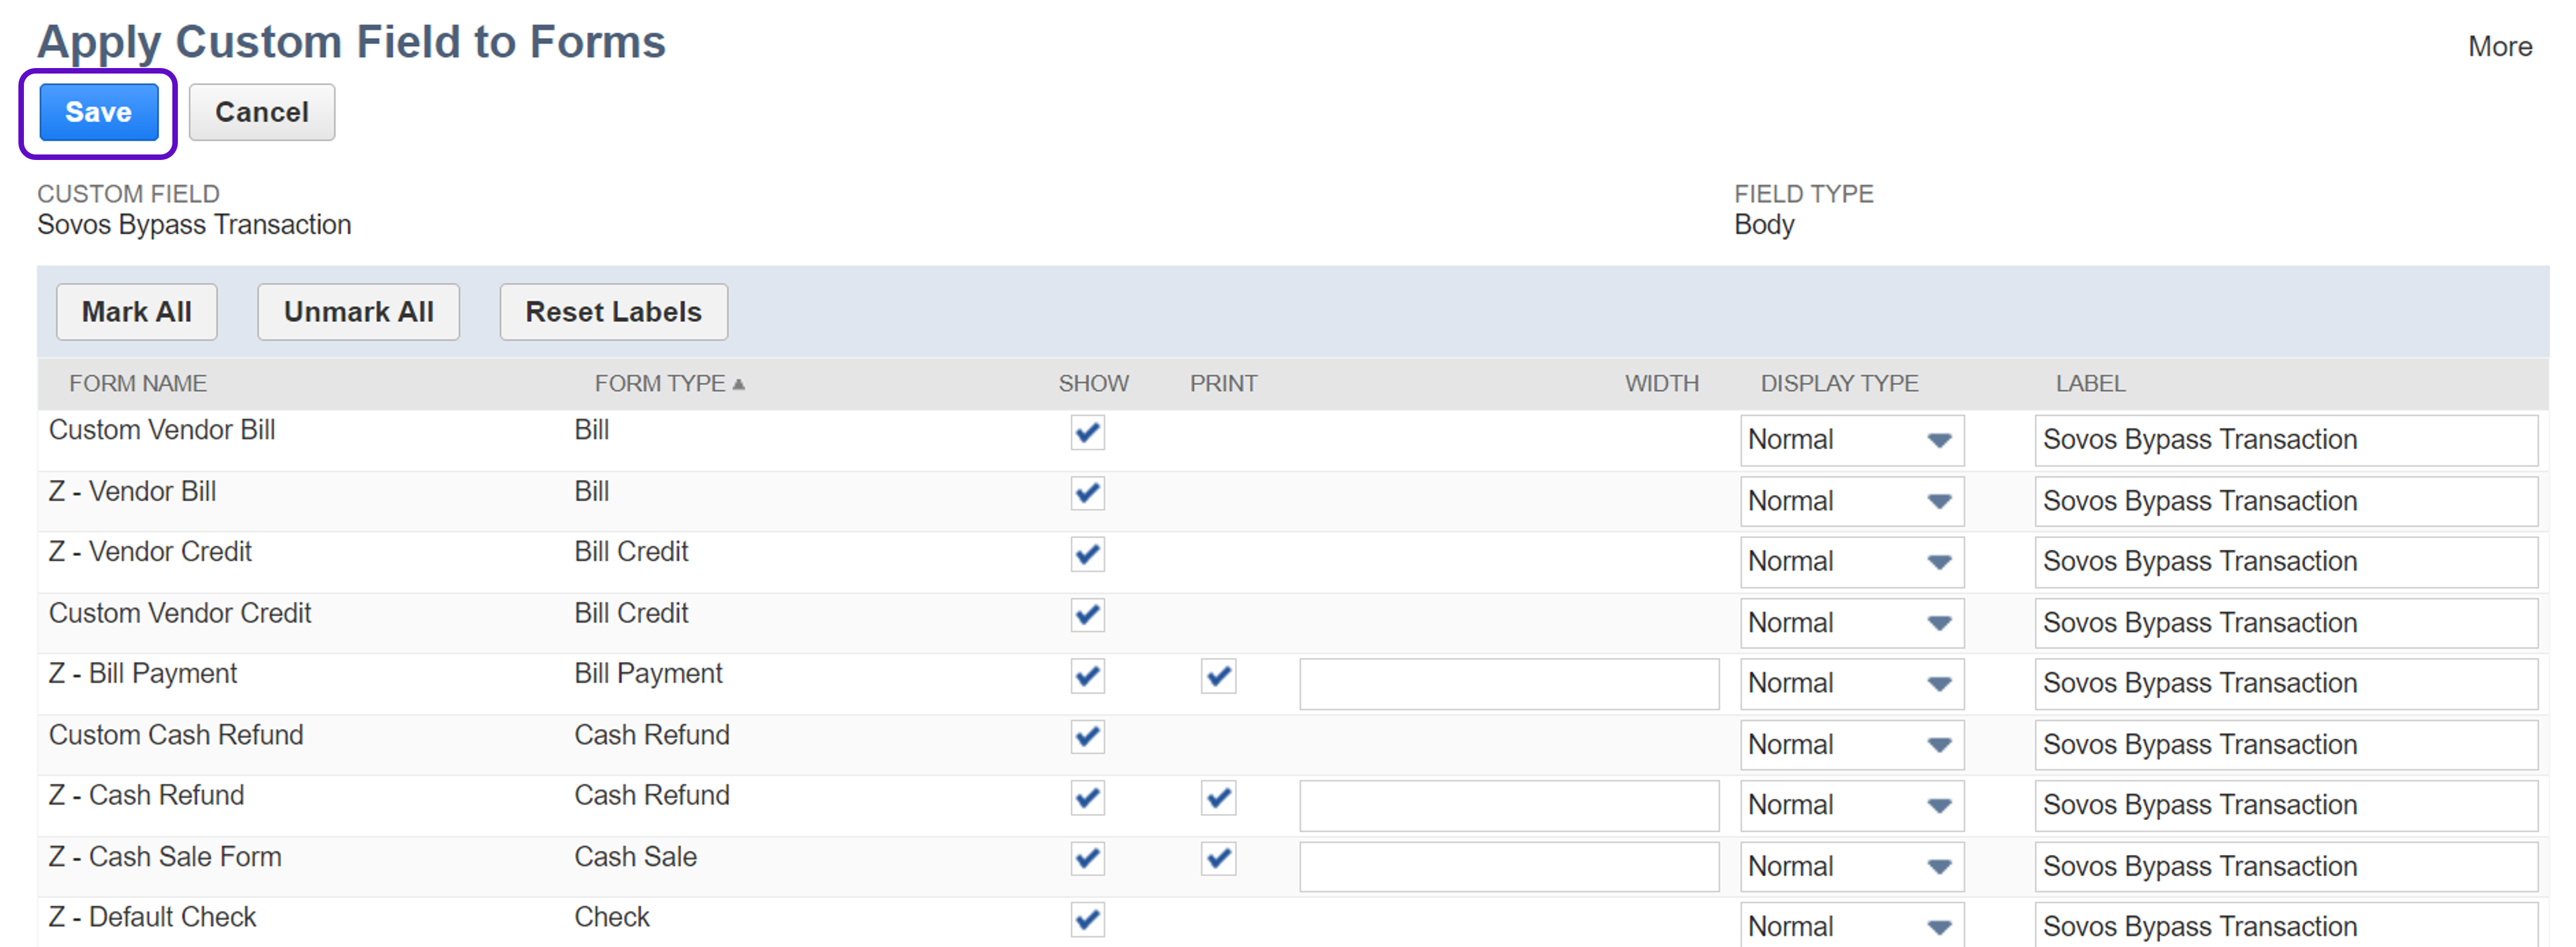Uncheck Print for Z - Bill Payment
The image size is (2576, 947).
click(x=1218, y=677)
